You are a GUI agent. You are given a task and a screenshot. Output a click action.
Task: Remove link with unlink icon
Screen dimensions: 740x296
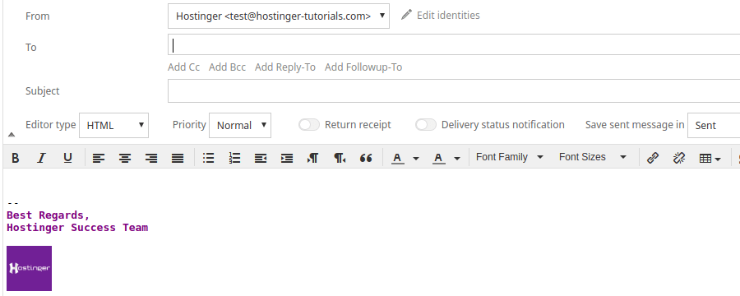click(x=679, y=158)
